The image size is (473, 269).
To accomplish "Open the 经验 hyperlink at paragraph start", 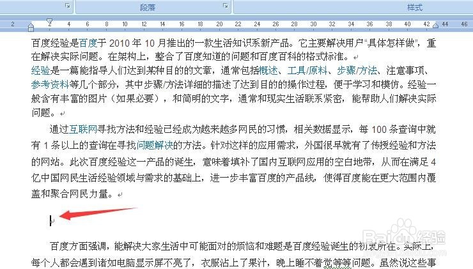I will click(40, 70).
